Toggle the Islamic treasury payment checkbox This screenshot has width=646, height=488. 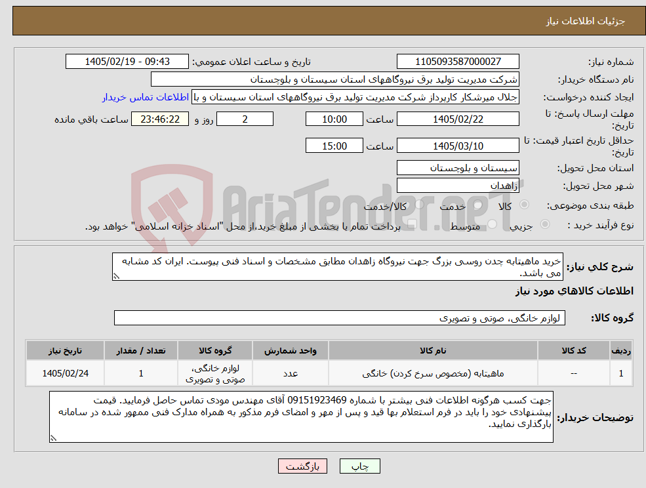(411, 225)
